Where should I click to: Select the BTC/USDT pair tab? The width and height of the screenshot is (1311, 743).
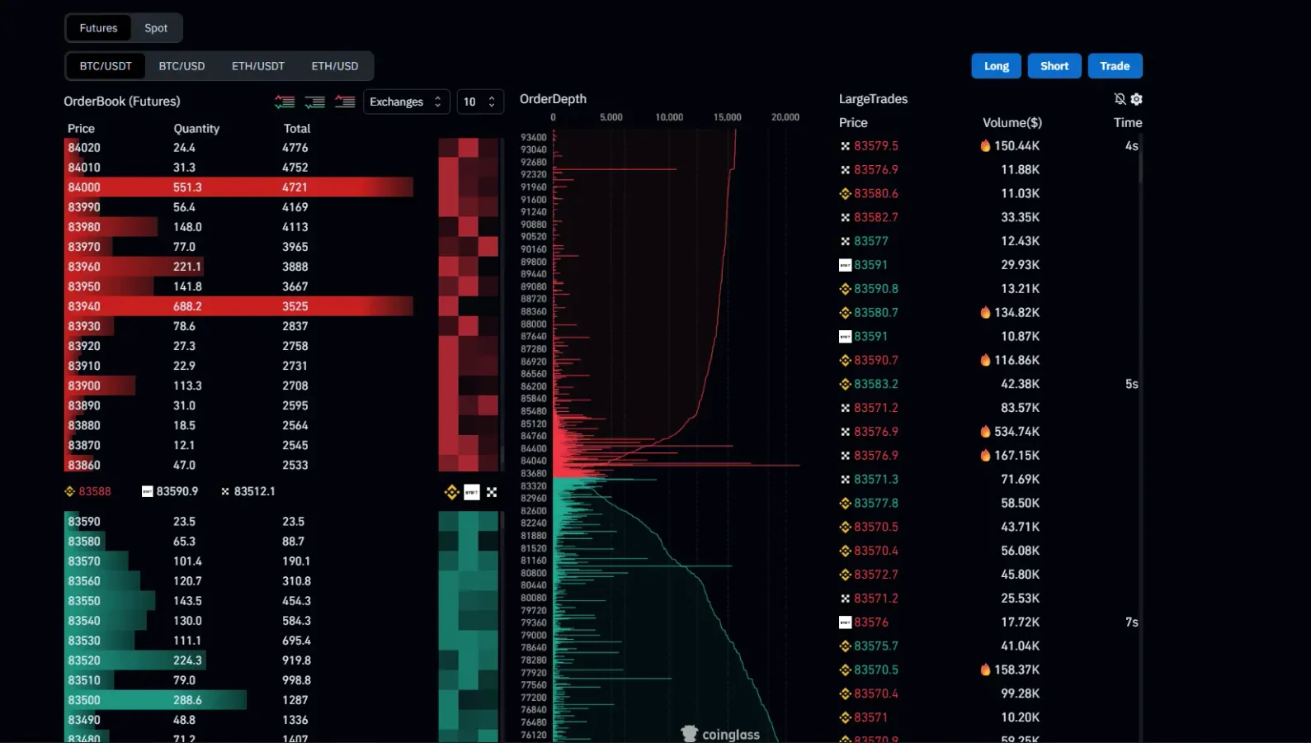[106, 66]
